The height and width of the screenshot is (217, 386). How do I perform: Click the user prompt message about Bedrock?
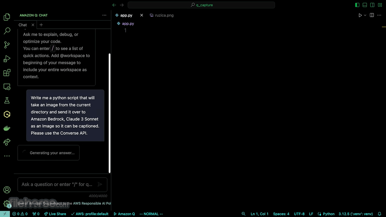click(x=65, y=116)
